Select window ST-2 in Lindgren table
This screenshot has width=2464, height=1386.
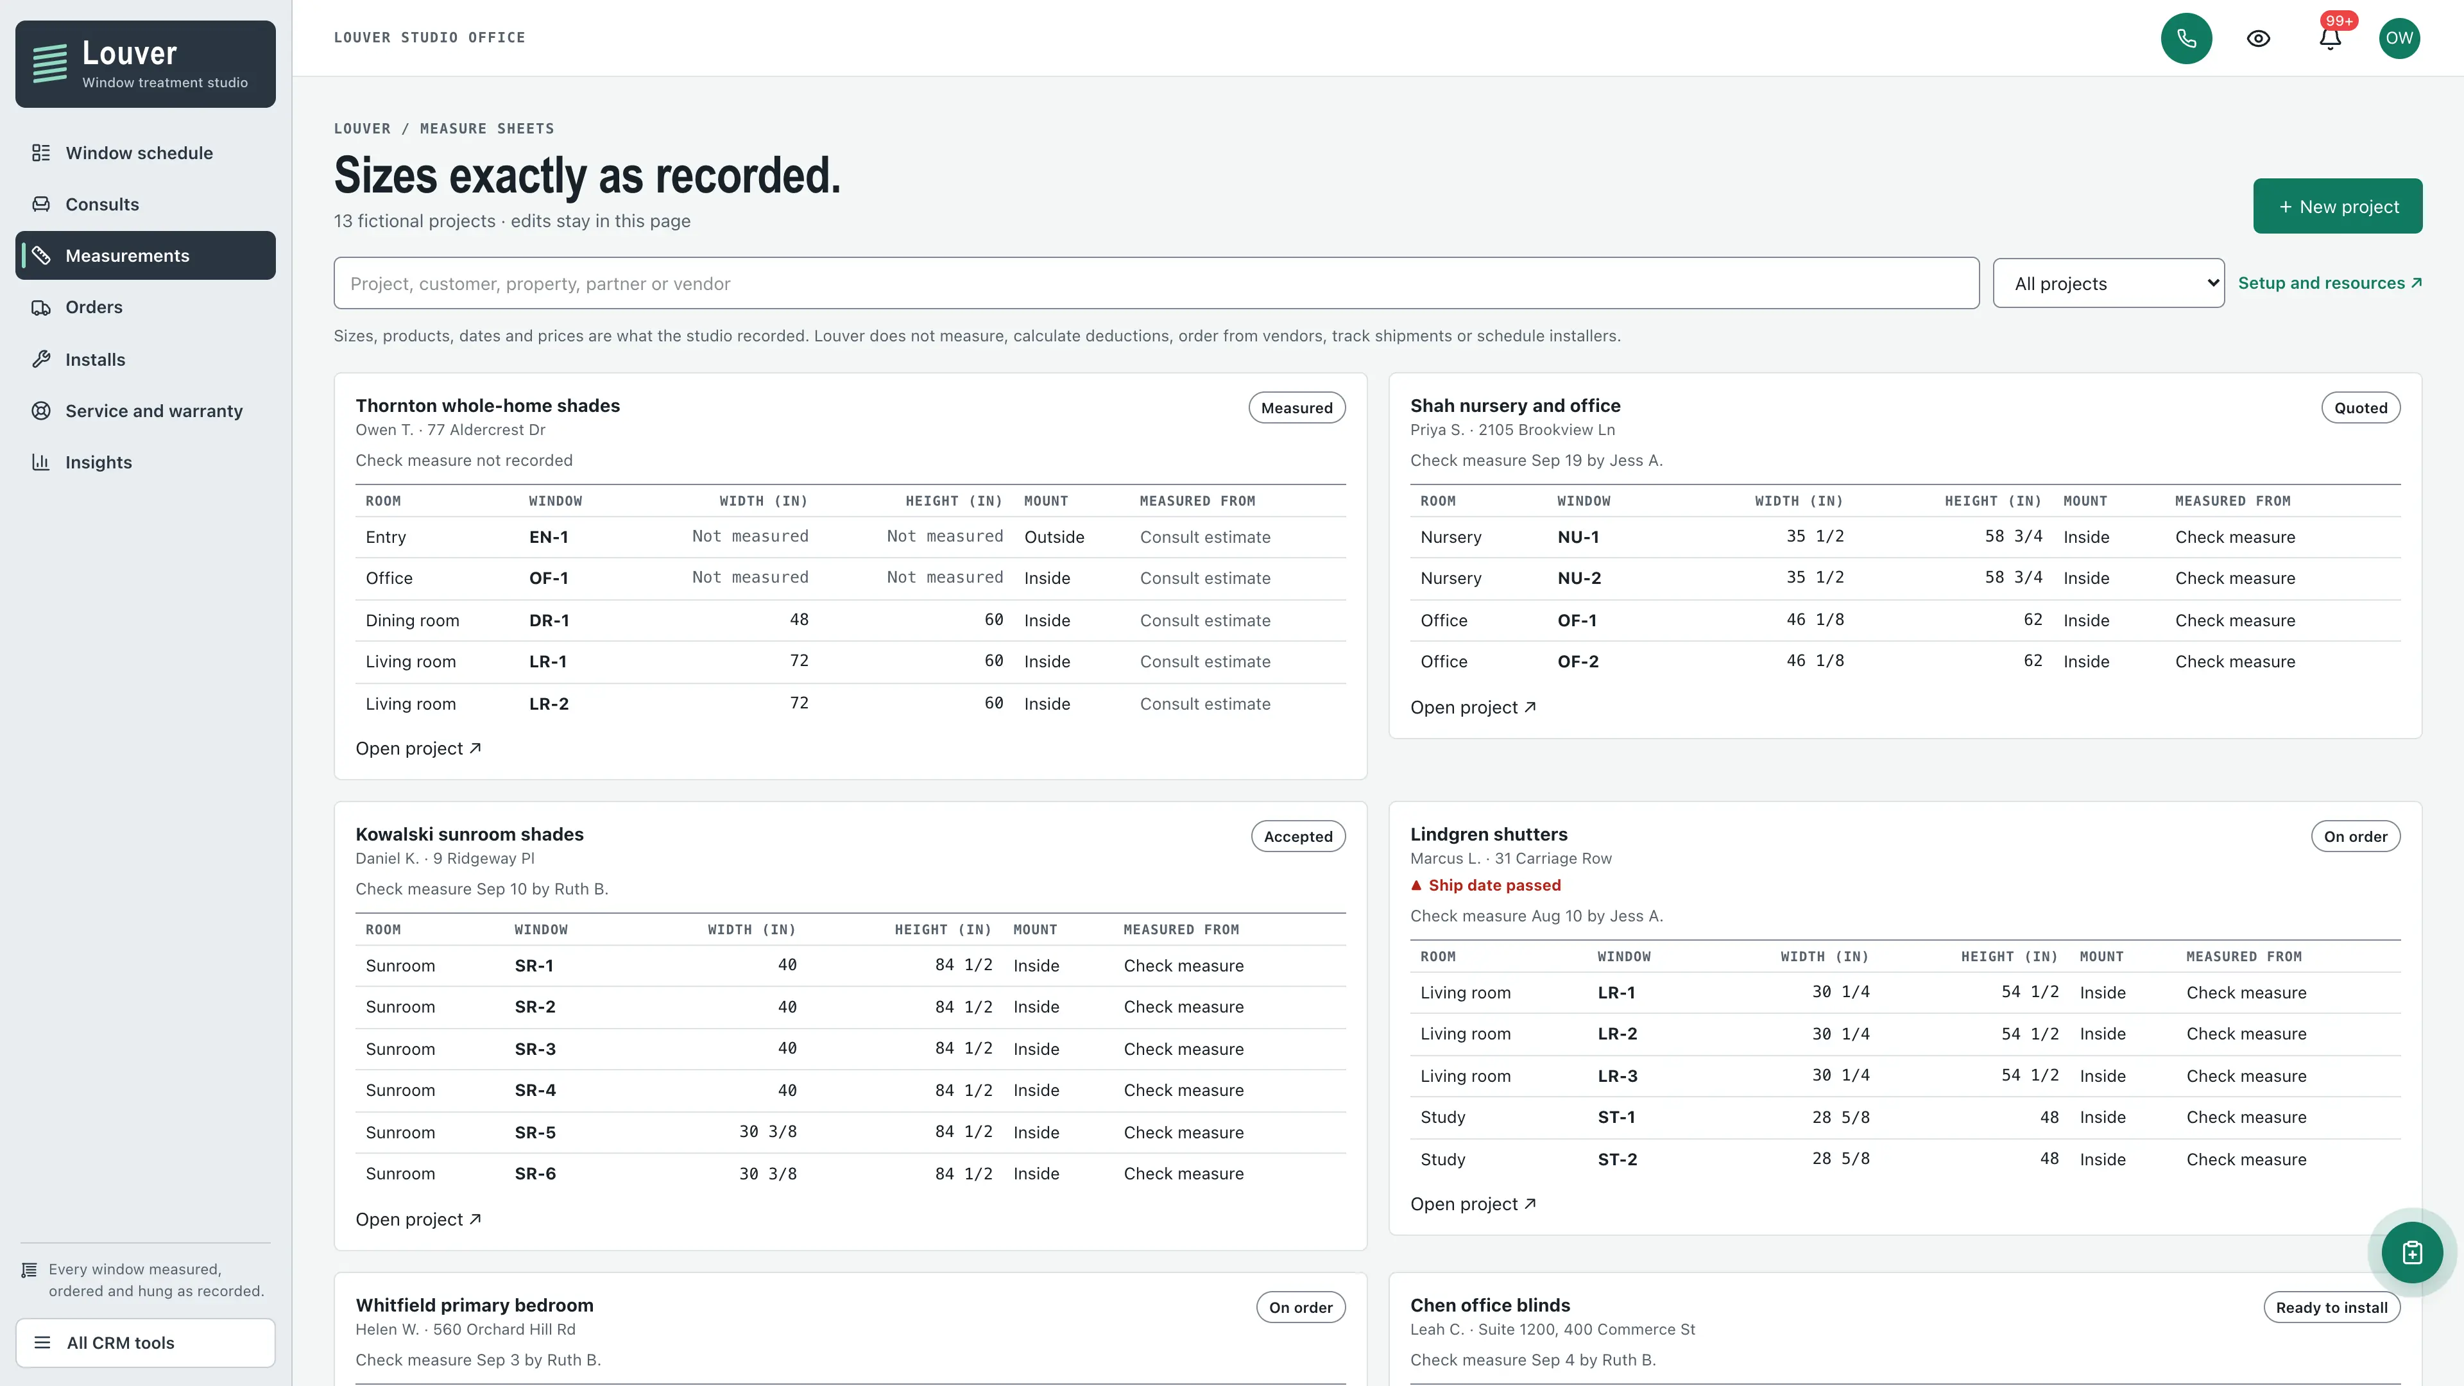click(1618, 1159)
